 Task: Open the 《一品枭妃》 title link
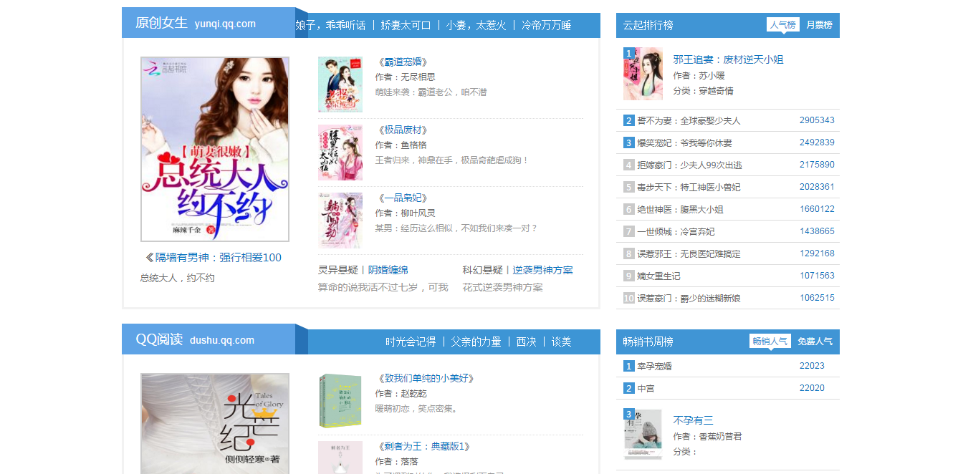402,198
